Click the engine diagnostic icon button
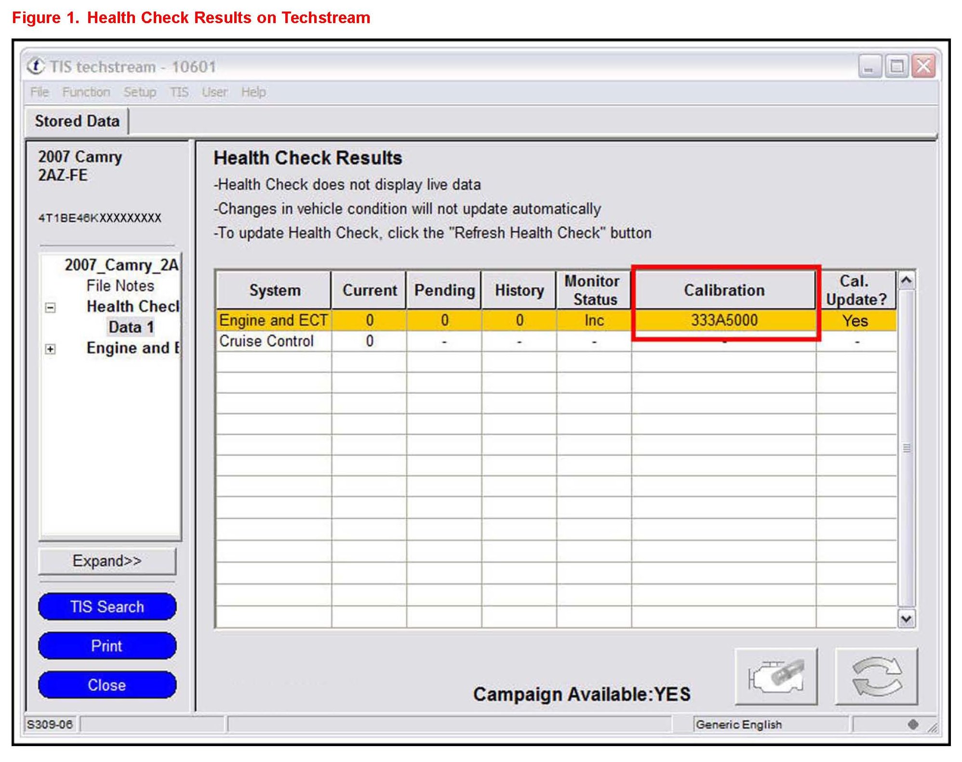962x762 pixels. coord(775,676)
